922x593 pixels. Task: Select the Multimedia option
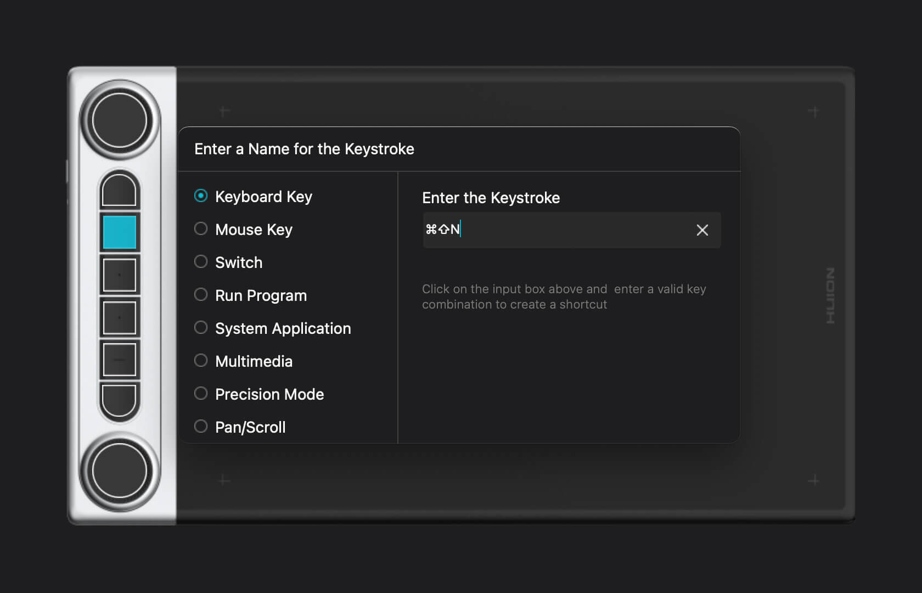201,361
